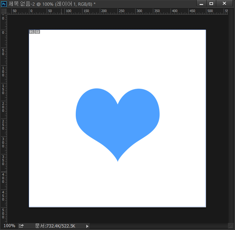Click the 100% zoom level field

coord(9,226)
